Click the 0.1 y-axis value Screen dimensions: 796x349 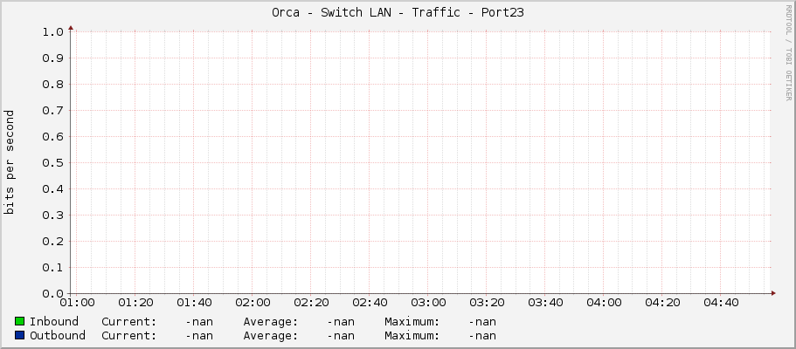pyautogui.click(x=52, y=267)
